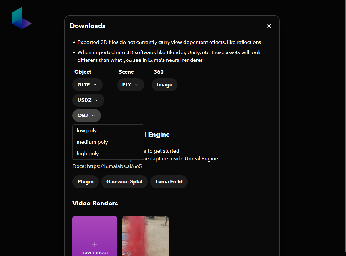Open the PLY scene dropdown
Screen dimensions: 346x256
(x=130, y=85)
